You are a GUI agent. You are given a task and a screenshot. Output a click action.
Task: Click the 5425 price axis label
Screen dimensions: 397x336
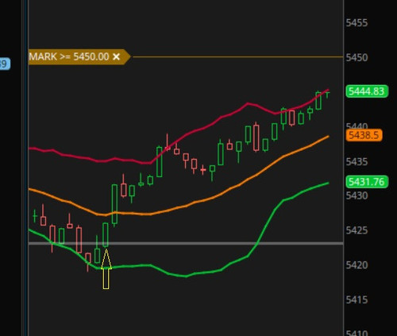click(357, 230)
